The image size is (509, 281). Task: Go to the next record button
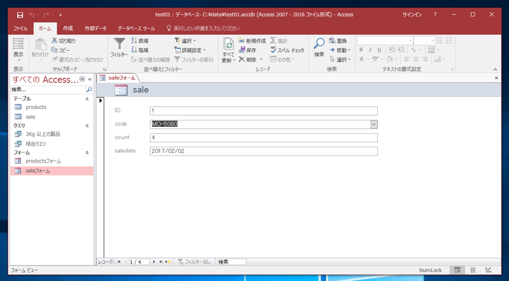(x=154, y=261)
